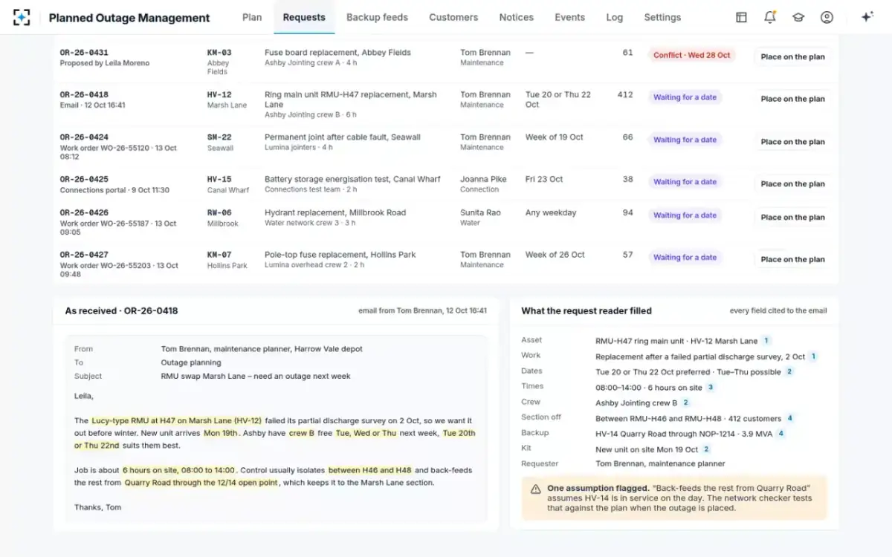Select the Requests tab
Image resolution: width=892 pixels, height=557 pixels.
304,17
